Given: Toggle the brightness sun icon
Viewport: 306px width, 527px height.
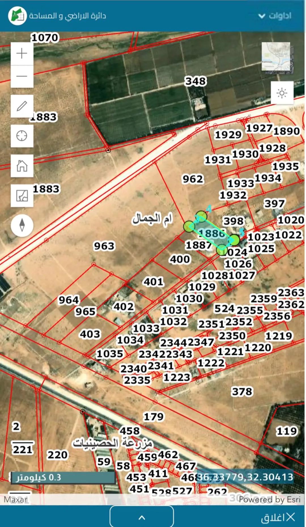Looking at the screenshot, I should pyautogui.click(x=282, y=93).
